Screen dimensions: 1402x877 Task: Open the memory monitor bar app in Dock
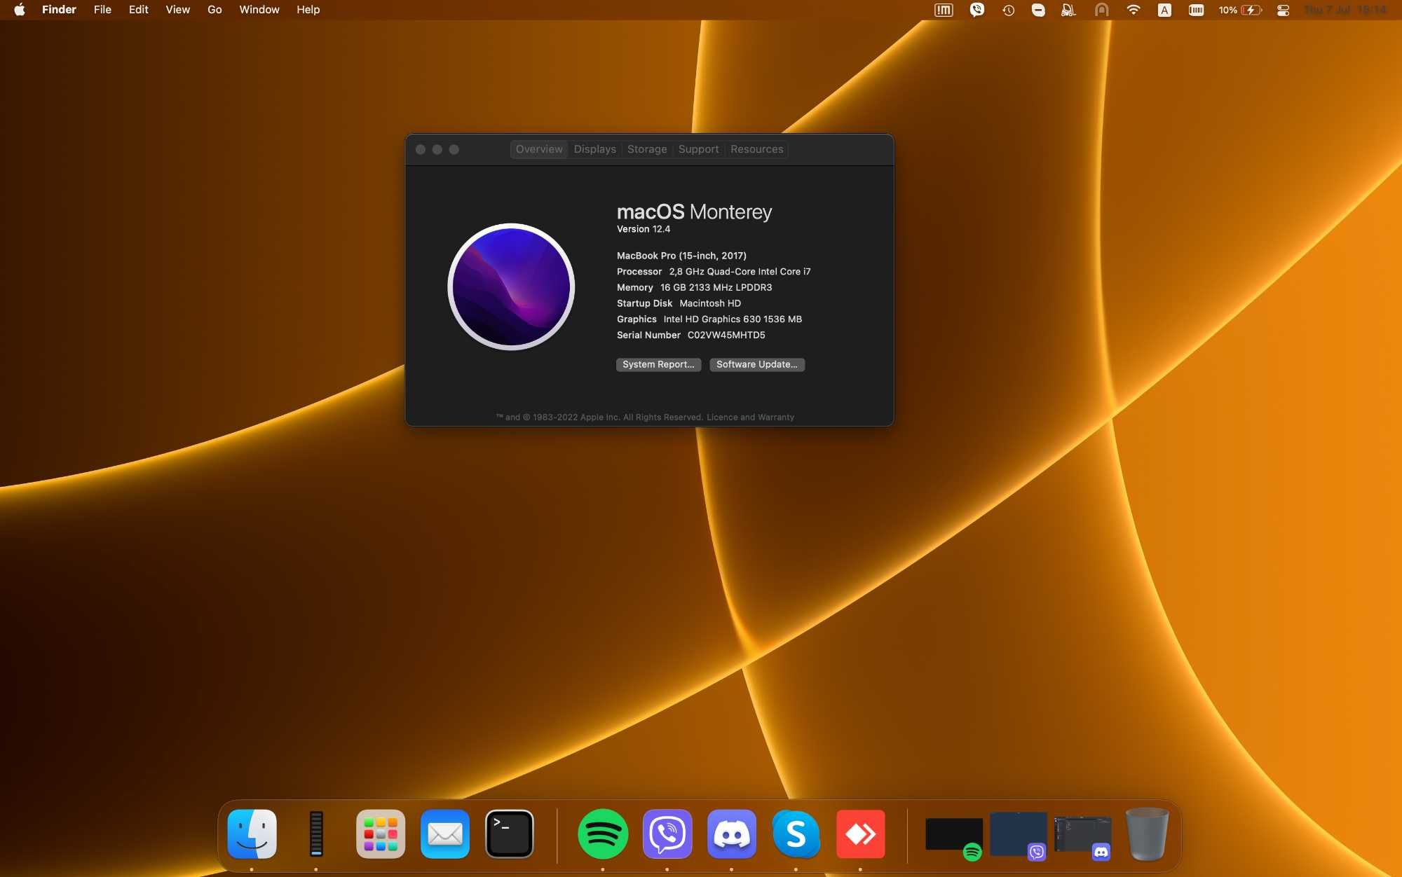coord(316,834)
